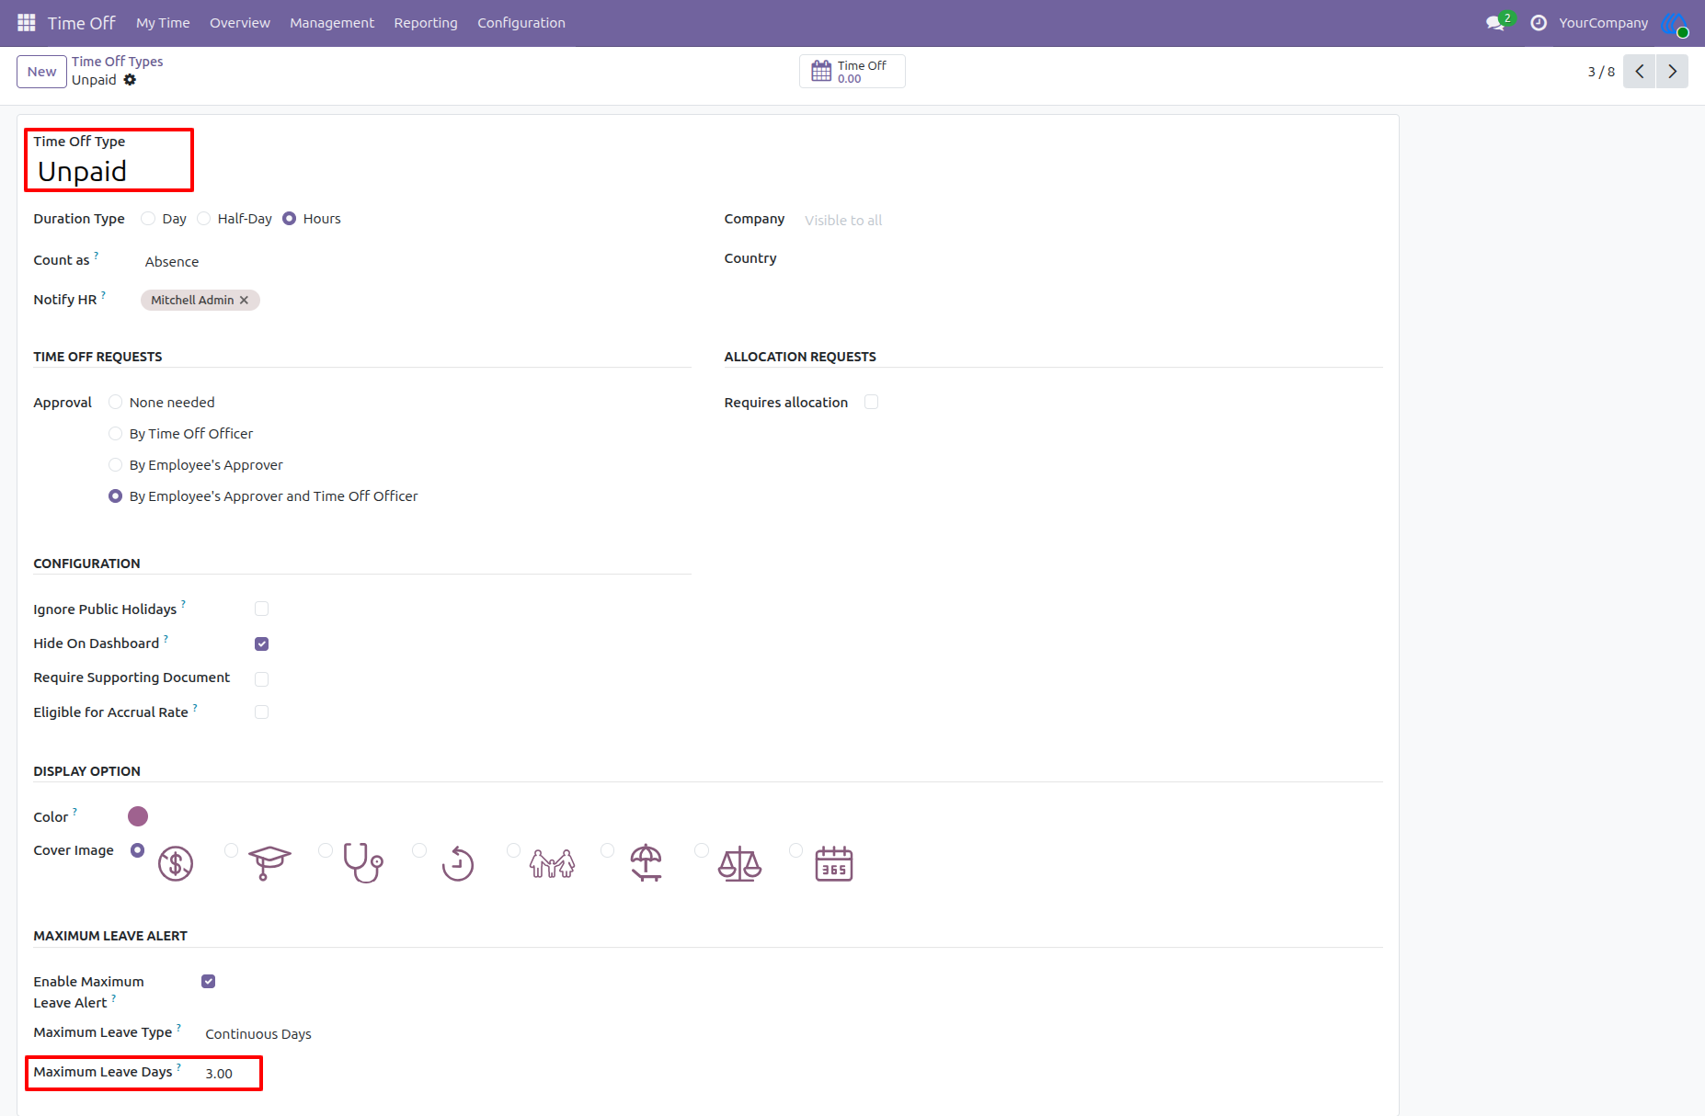Open the Country field dropdown

pyautogui.click(x=1092, y=259)
